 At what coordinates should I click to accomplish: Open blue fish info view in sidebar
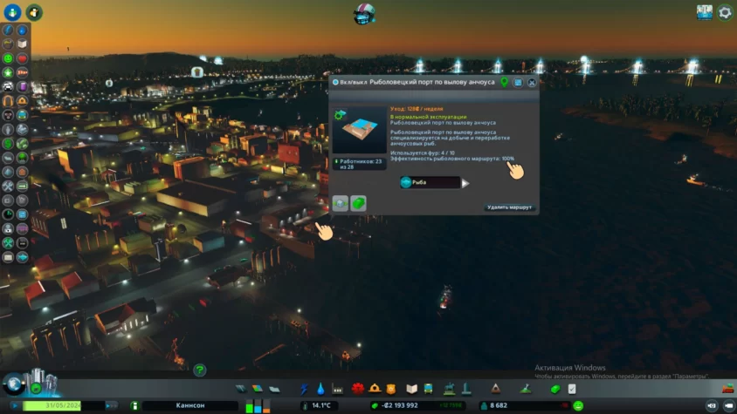click(x=22, y=257)
